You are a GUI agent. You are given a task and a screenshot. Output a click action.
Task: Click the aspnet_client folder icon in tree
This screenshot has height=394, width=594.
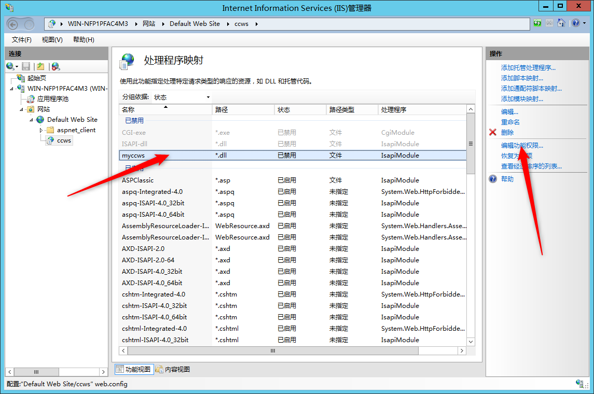(x=50, y=130)
